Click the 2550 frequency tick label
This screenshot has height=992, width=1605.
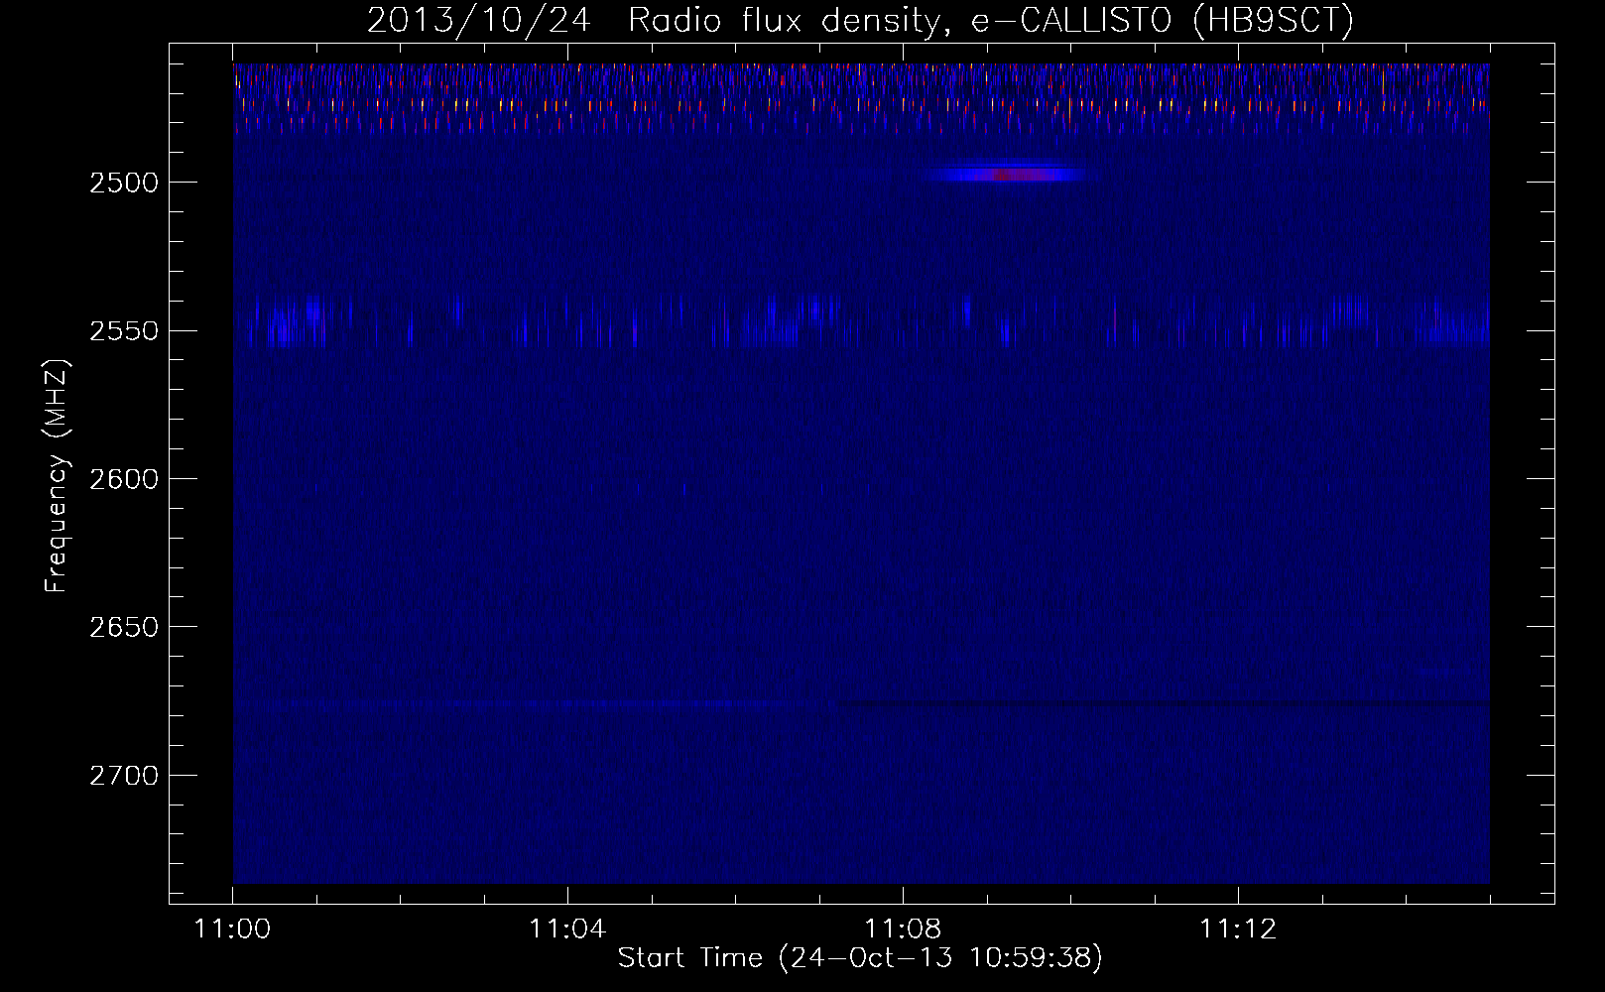pos(124,330)
